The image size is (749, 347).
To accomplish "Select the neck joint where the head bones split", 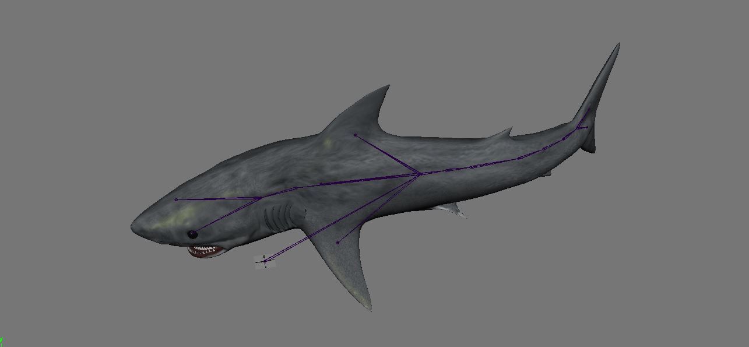I will click(260, 198).
